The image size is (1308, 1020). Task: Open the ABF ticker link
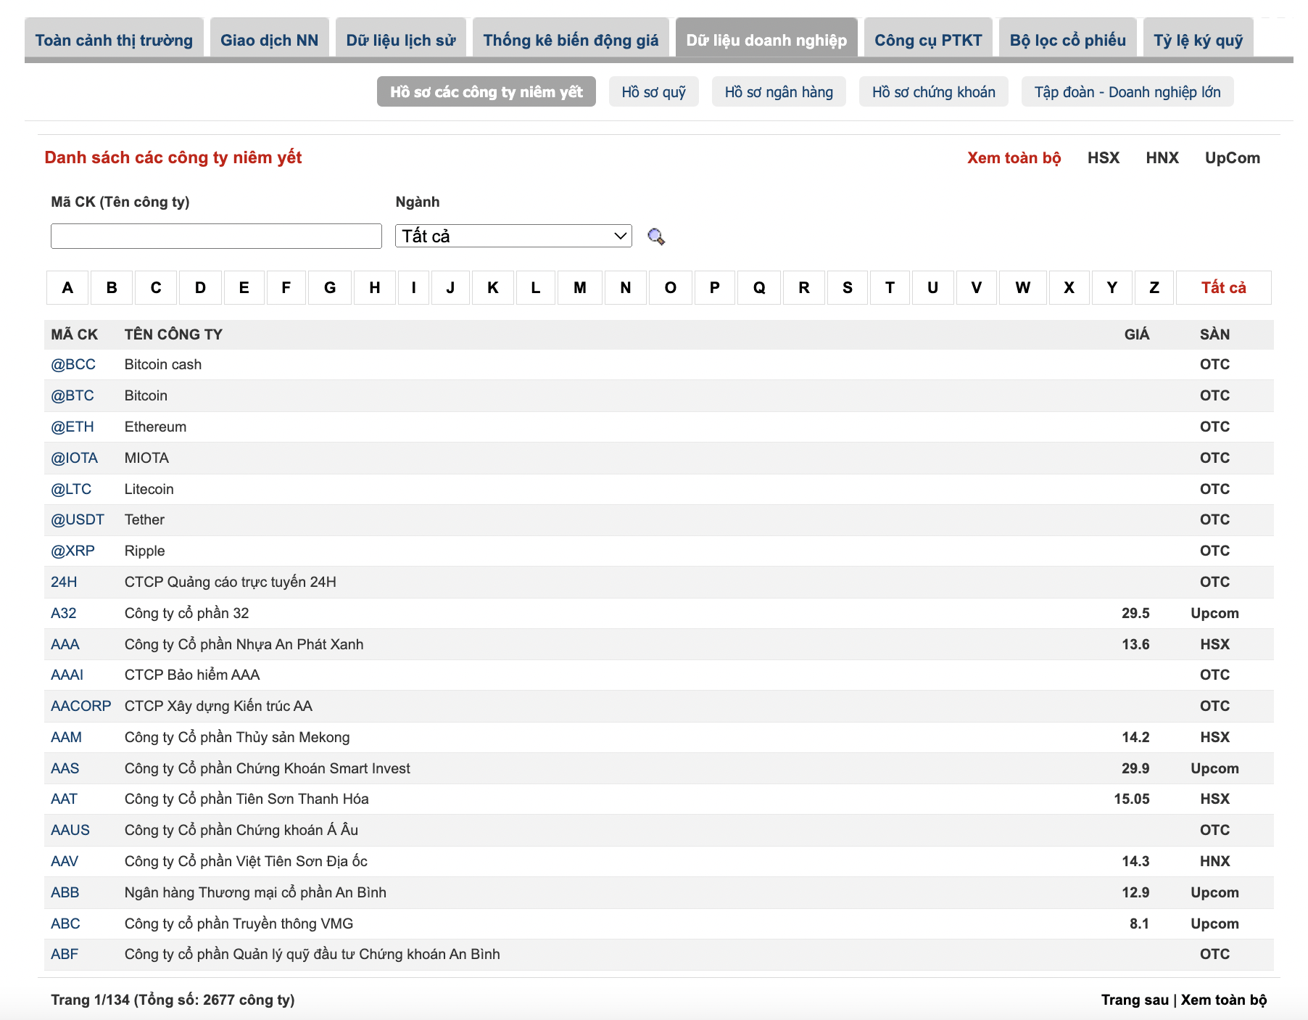pyautogui.click(x=65, y=954)
